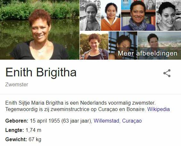The height and width of the screenshot is (146, 181).
Task: Open the Wikipedia source link
Action: (159, 109)
